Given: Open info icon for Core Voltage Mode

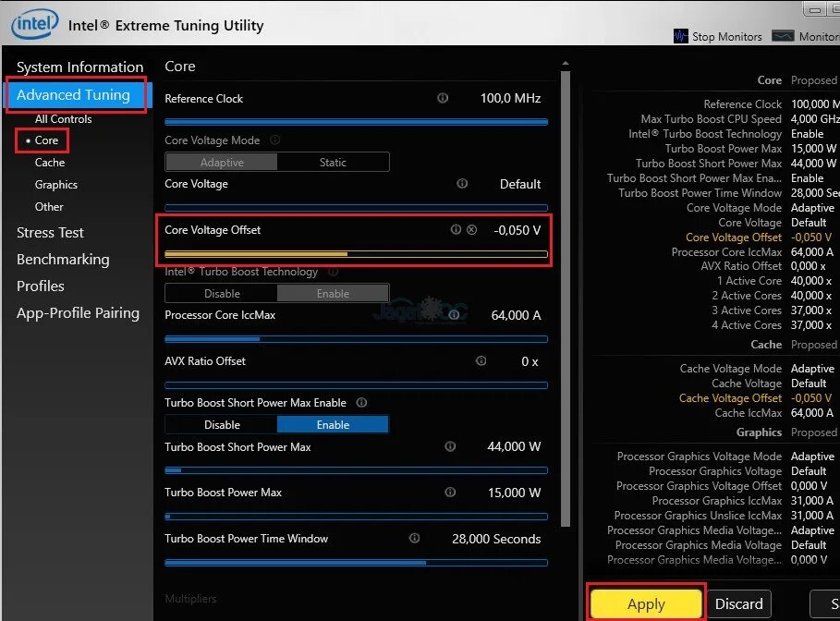Looking at the screenshot, I should (274, 140).
